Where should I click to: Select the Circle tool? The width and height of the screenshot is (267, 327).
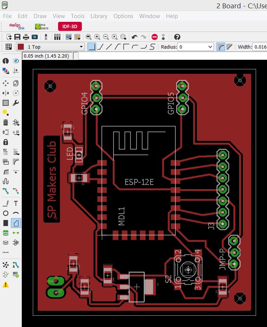pyautogui.click(x=6, y=213)
